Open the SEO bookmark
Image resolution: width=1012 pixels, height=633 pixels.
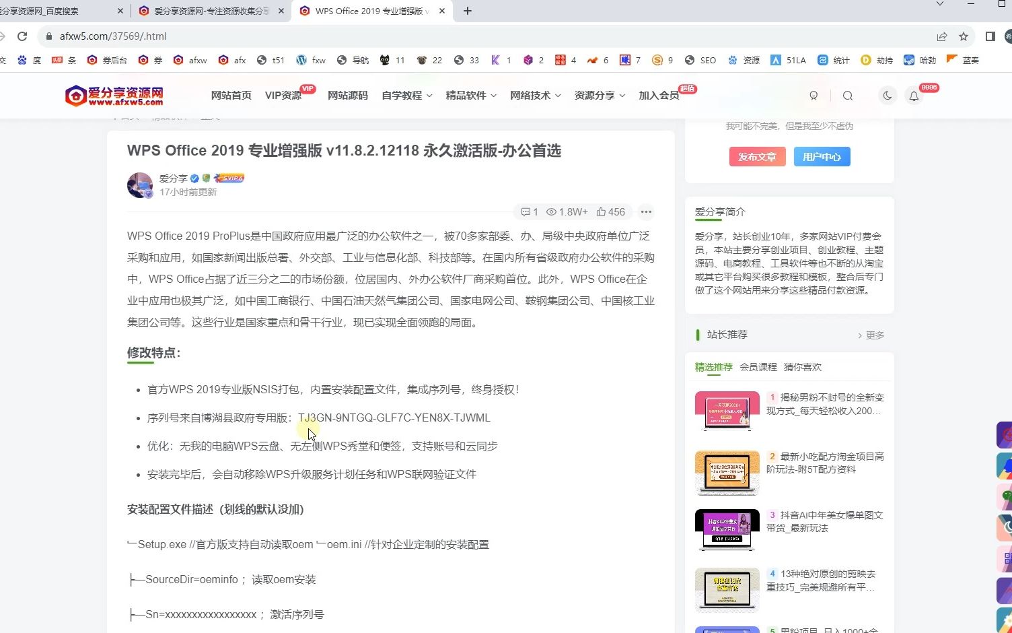[700, 60]
